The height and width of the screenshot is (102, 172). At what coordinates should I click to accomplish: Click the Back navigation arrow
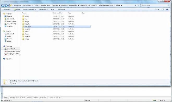[x=3, y=5]
